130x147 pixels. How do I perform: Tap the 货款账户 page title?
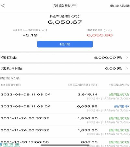click(x=65, y=6)
